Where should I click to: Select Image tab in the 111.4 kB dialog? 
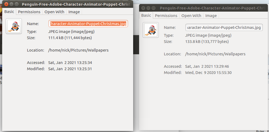coord(74,12)
